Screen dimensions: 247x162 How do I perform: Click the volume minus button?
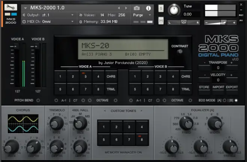(x=206, y=23)
